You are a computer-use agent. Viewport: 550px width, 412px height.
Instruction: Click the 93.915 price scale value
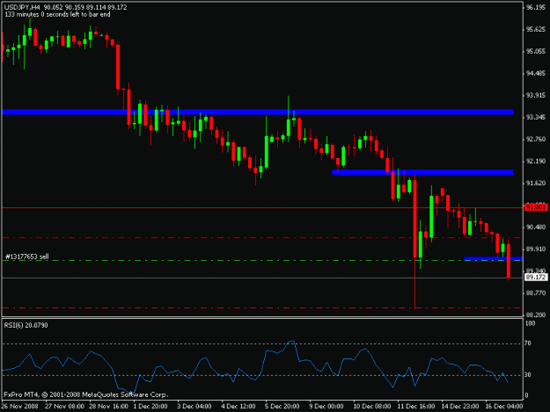(536, 95)
